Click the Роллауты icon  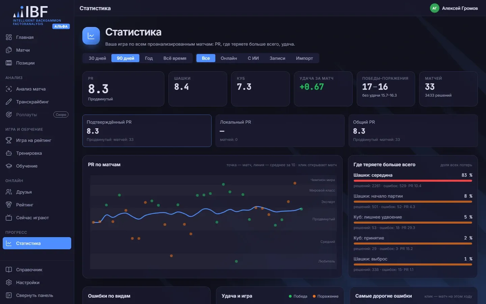click(9, 115)
